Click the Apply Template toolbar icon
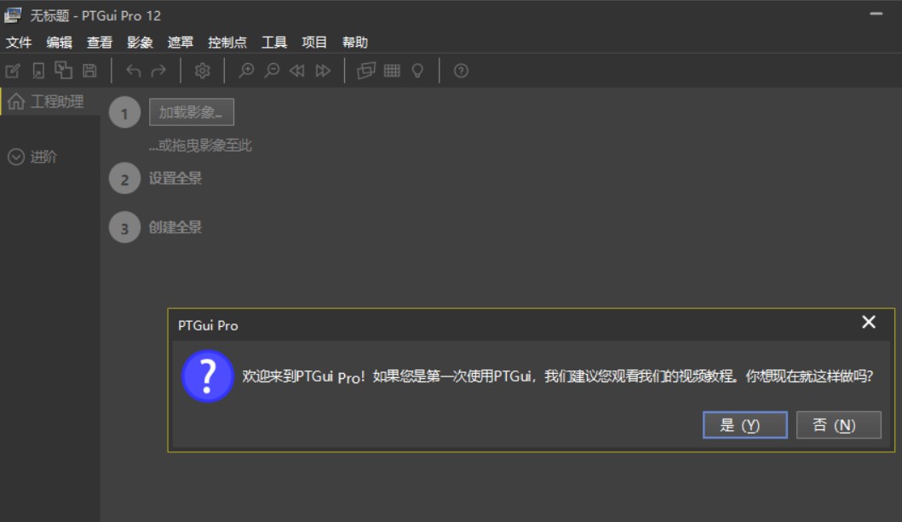This screenshot has width=902, height=522. click(63, 70)
